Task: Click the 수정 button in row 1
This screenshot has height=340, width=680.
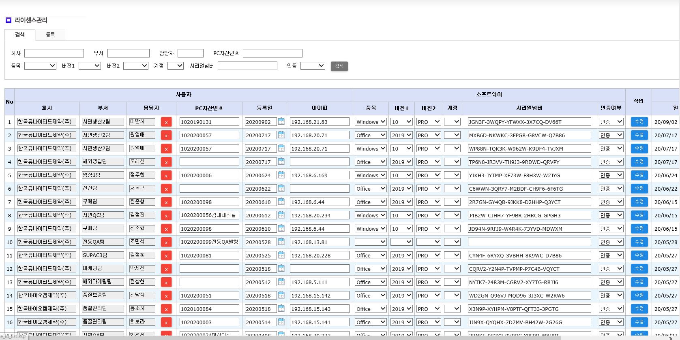Action: (x=639, y=121)
